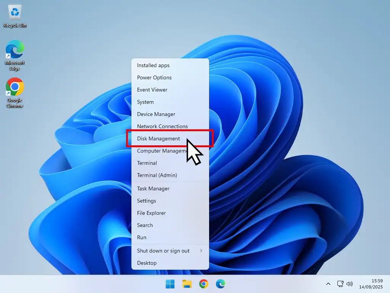Launch Terminal from the menu
Viewport: 390px width, 293px height.
(x=170, y=163)
